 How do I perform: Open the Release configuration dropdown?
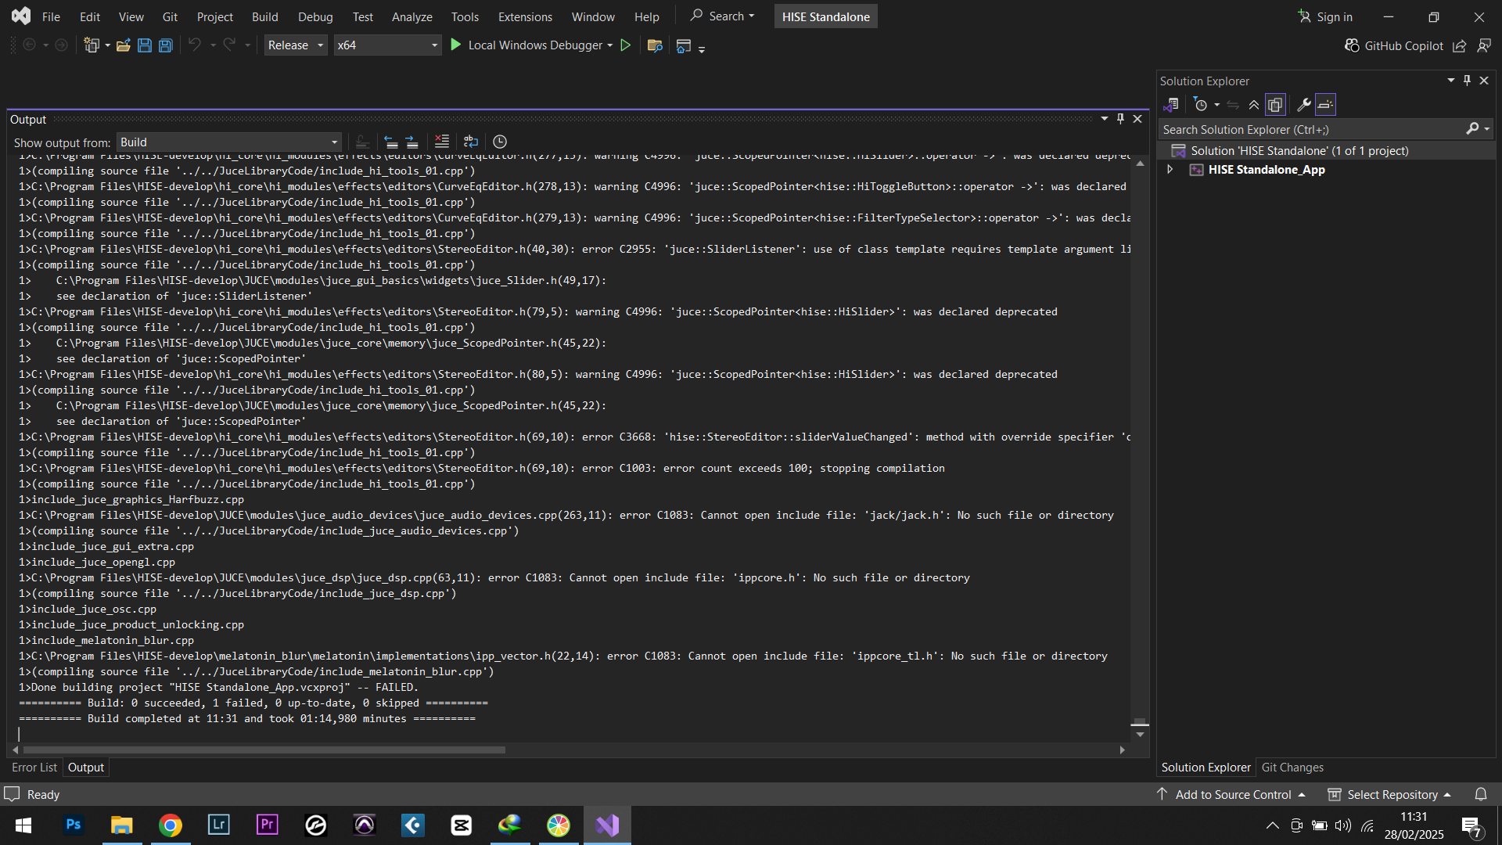[x=296, y=45]
